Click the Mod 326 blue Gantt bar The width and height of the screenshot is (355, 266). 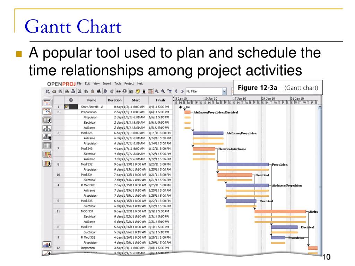coord(208,133)
